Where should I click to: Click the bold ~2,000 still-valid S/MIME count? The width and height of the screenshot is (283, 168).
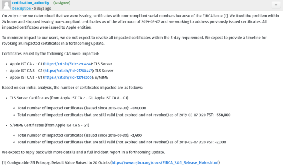click(x=220, y=142)
